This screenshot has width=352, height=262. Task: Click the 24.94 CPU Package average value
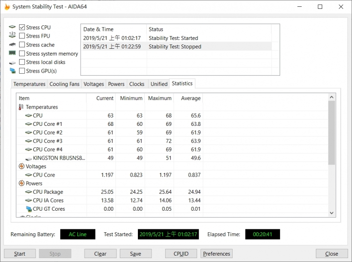pyautogui.click(x=195, y=192)
